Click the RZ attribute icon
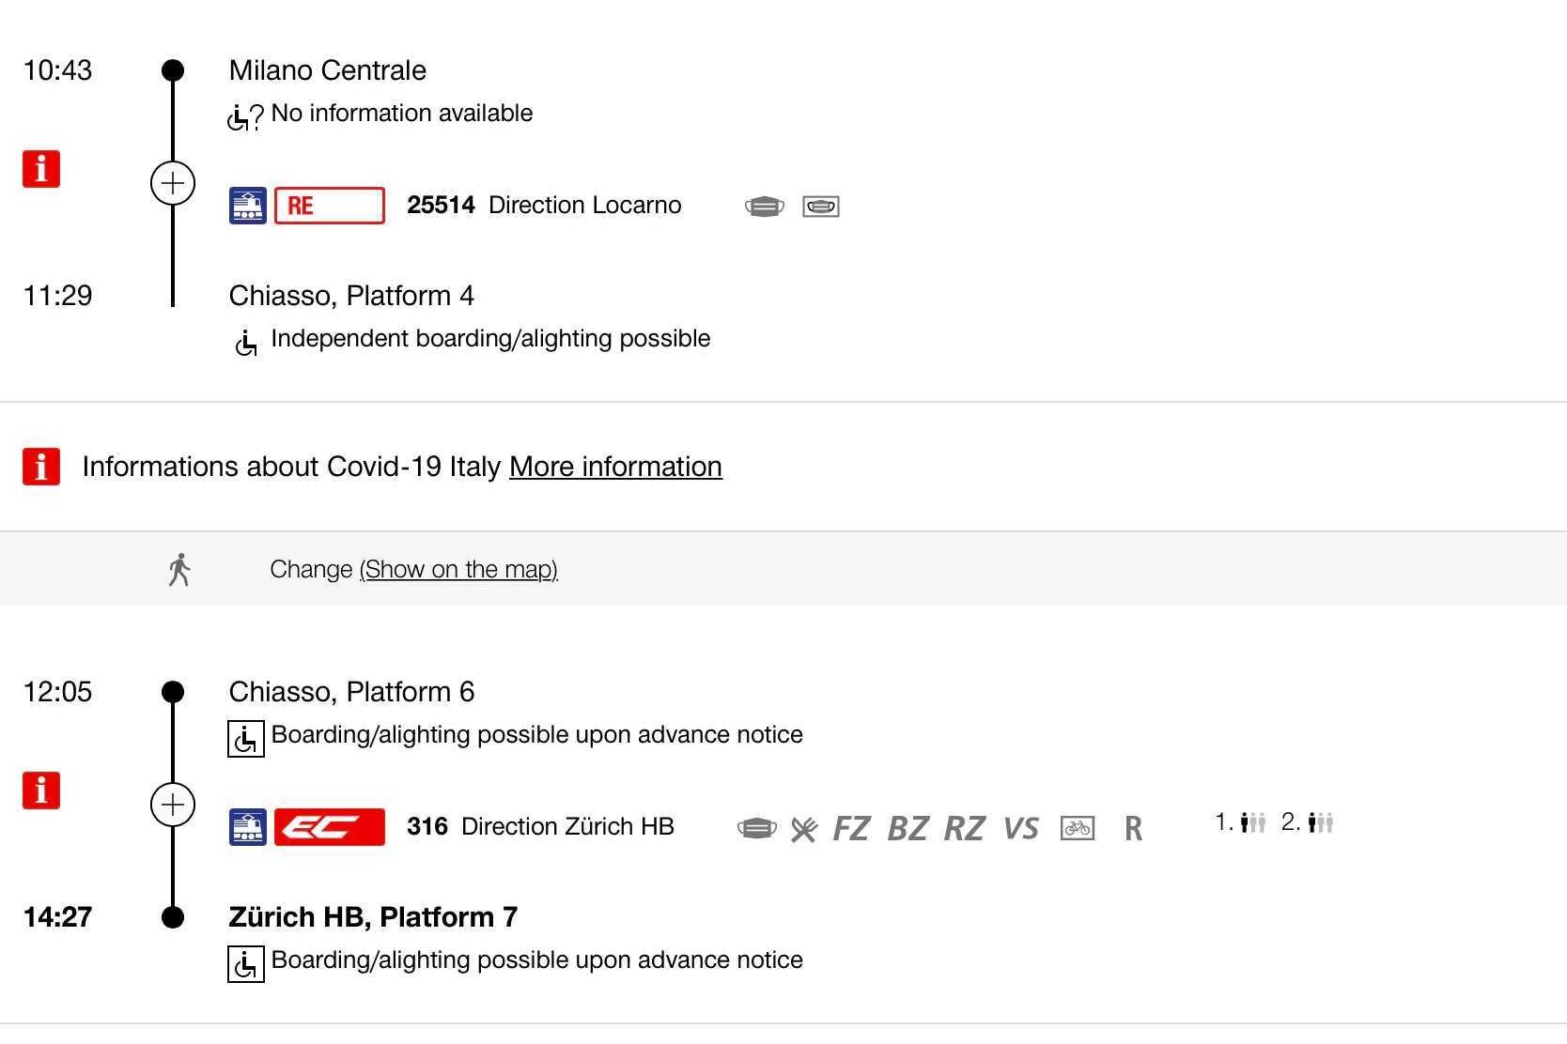 (964, 829)
